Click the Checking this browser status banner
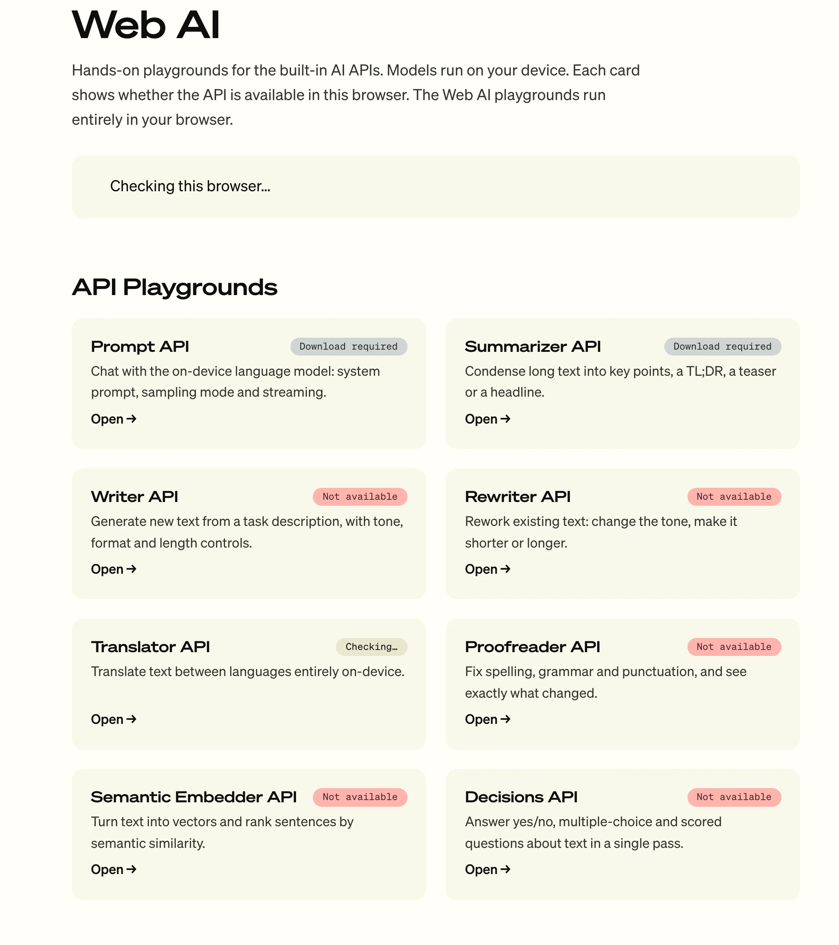 (436, 187)
